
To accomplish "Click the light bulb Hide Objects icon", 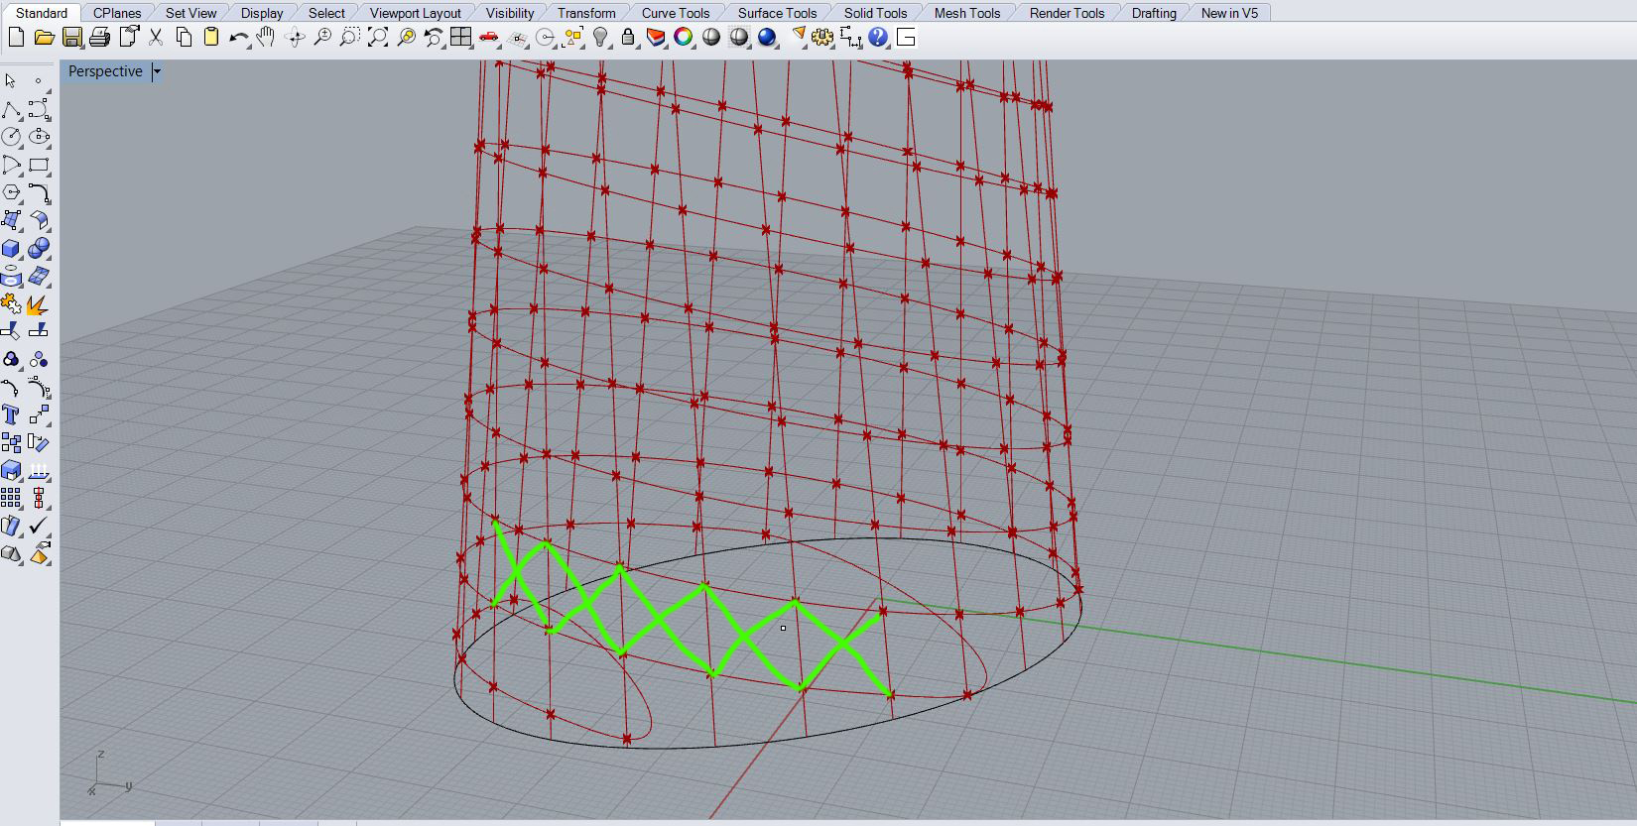I will coord(600,38).
